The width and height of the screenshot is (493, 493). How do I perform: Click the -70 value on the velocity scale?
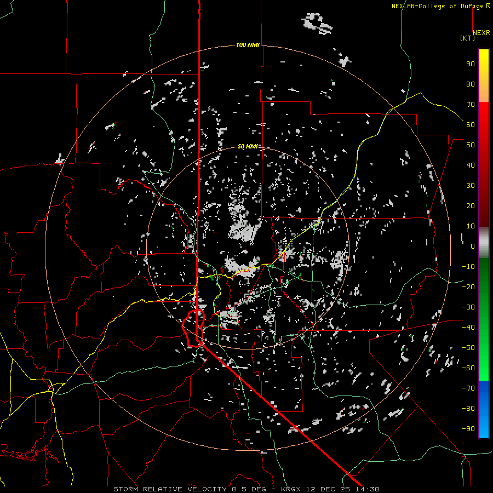pos(468,388)
